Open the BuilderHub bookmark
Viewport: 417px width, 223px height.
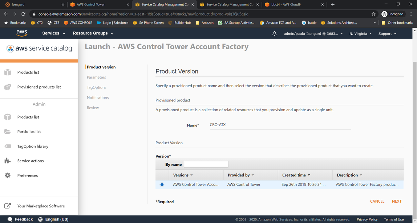(179, 23)
